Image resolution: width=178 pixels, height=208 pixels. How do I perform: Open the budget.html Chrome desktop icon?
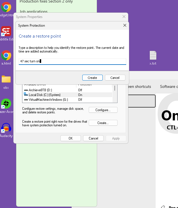point(6,9)
